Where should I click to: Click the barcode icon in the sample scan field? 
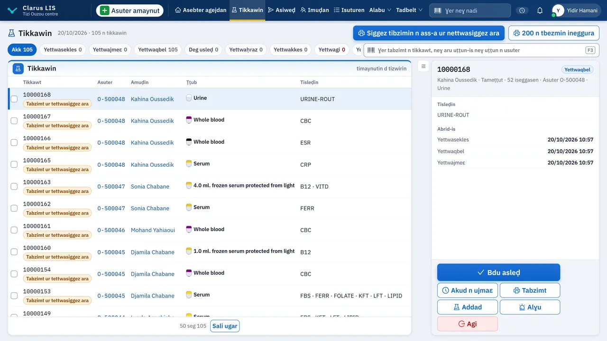[371, 50]
